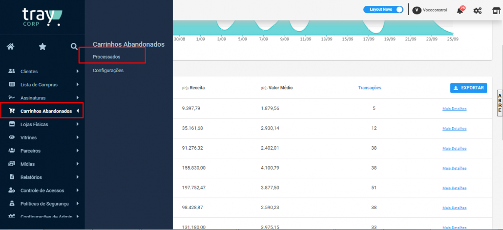Click the EXPORTAR button
Viewport: 503px width, 230px height.
(468, 88)
